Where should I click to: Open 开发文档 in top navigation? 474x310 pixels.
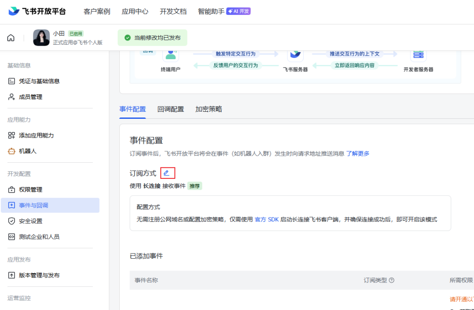click(x=173, y=11)
